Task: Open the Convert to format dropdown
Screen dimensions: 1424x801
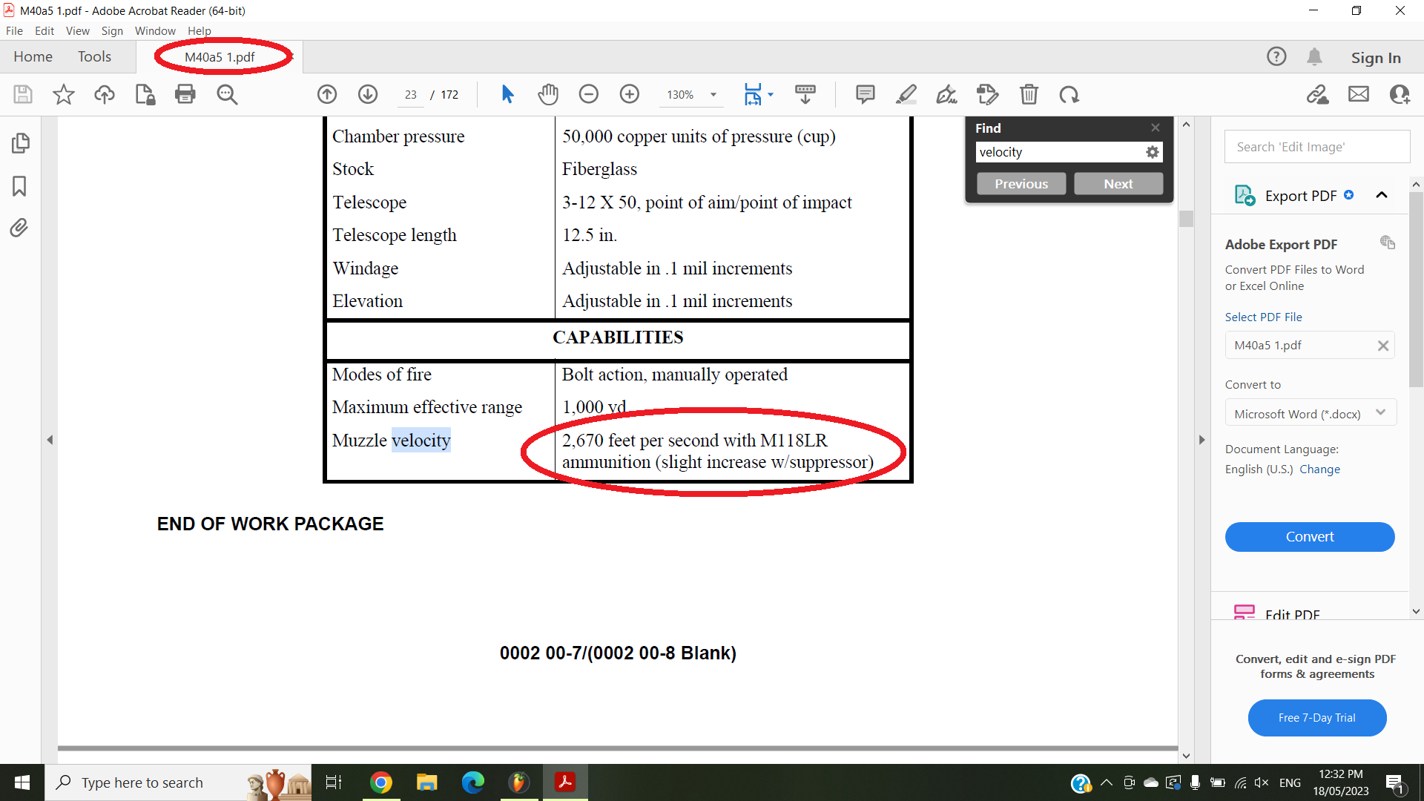Action: (1311, 414)
